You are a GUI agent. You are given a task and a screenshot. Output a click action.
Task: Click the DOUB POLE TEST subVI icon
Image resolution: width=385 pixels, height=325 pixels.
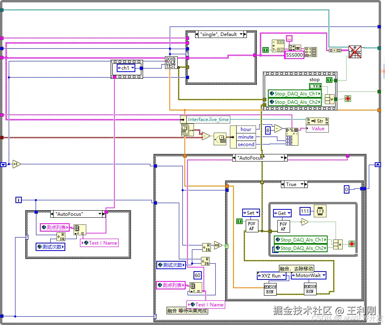171,63
